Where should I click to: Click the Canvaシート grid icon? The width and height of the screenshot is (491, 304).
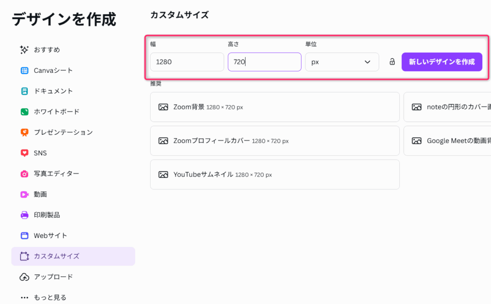click(x=24, y=70)
